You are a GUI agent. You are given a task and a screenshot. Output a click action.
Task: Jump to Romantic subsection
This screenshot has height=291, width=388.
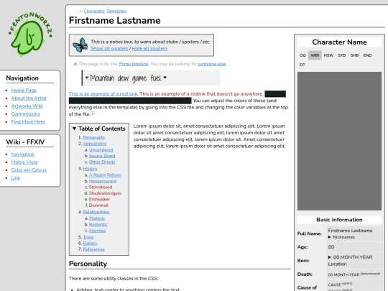[98, 224]
